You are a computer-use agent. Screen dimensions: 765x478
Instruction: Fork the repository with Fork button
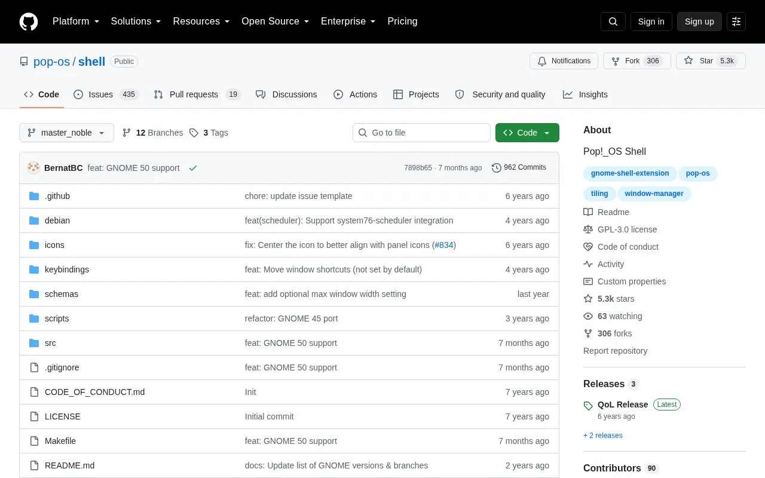637,61
